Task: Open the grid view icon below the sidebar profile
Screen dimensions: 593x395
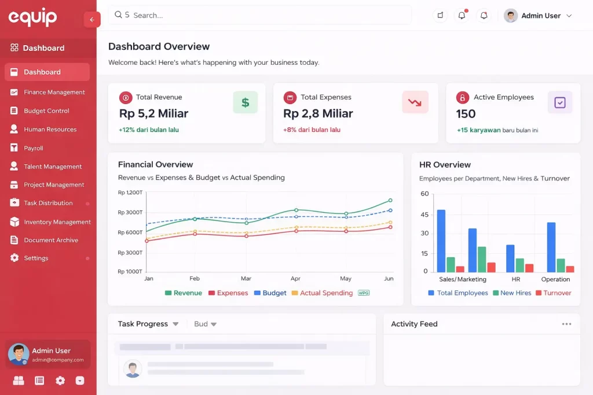Action: pos(19,381)
